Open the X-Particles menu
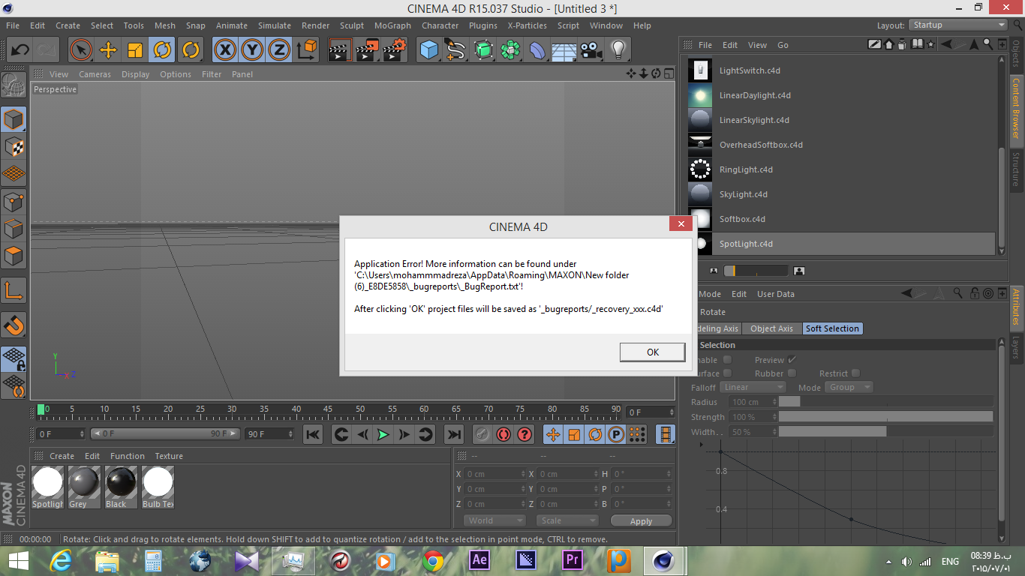1025x576 pixels. point(527,25)
